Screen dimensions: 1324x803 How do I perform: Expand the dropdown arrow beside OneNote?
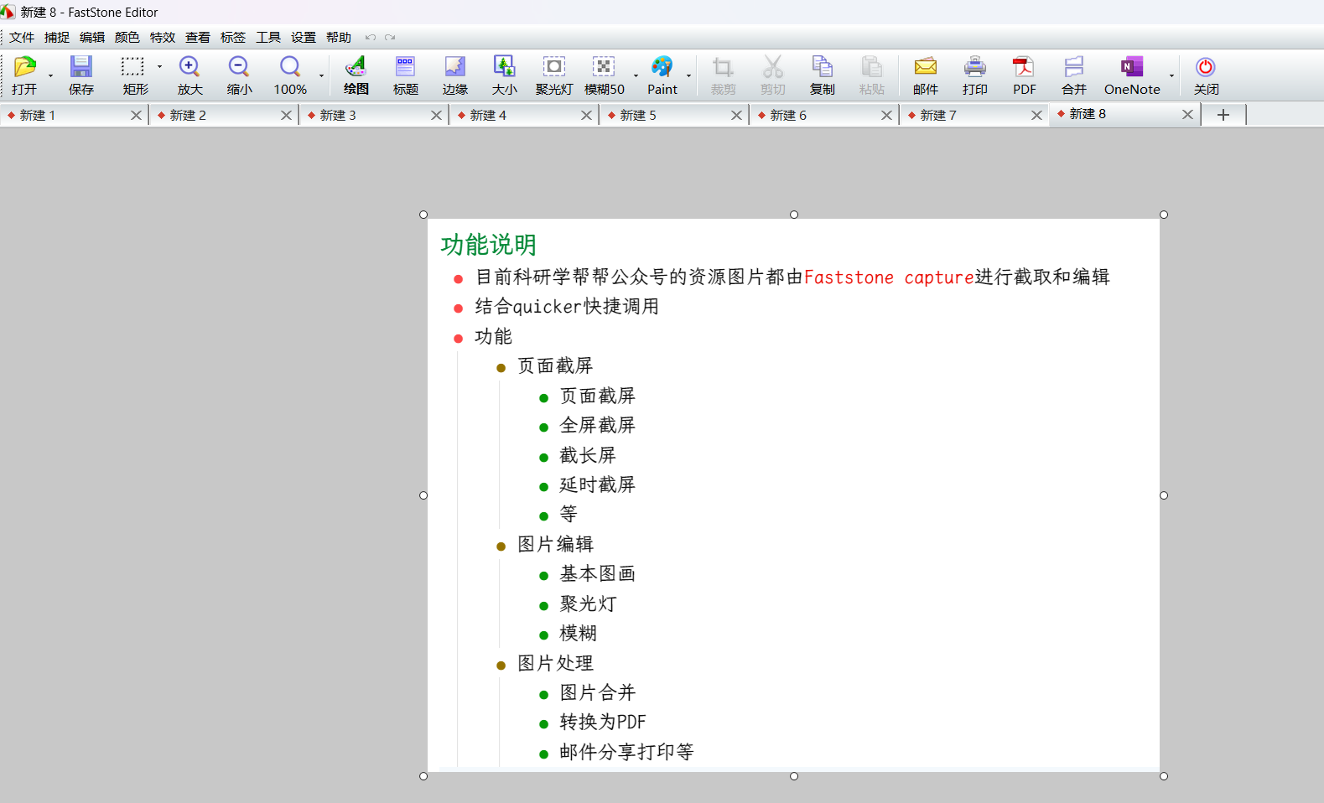1171,76
